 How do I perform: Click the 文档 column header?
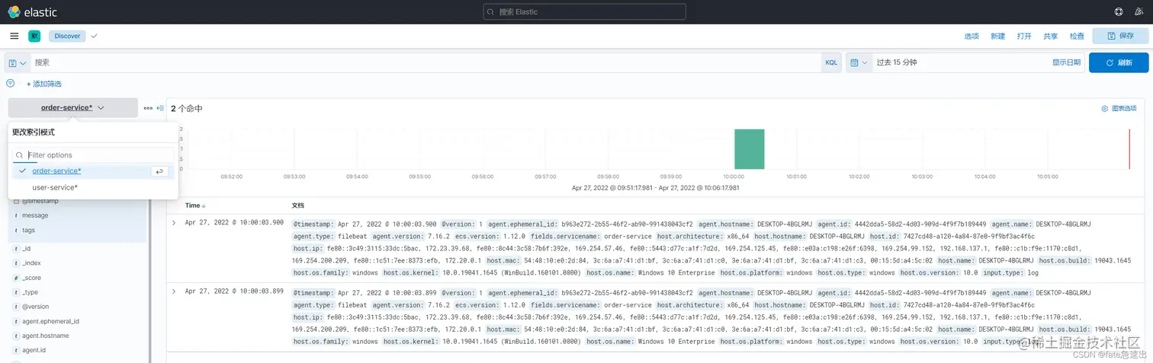coord(298,205)
